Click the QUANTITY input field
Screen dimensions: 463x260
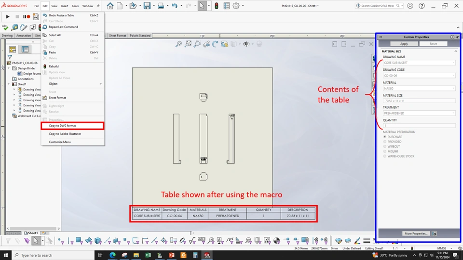pyautogui.click(x=419, y=126)
